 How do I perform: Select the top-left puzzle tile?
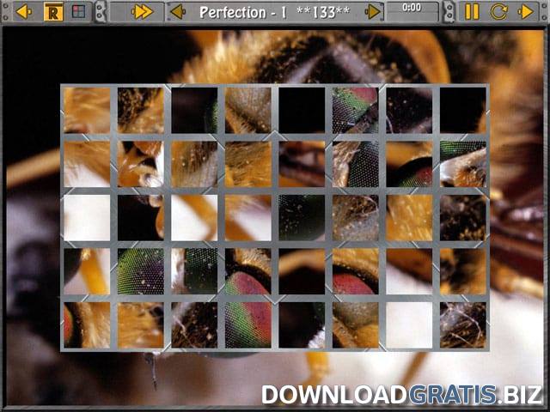point(87,110)
